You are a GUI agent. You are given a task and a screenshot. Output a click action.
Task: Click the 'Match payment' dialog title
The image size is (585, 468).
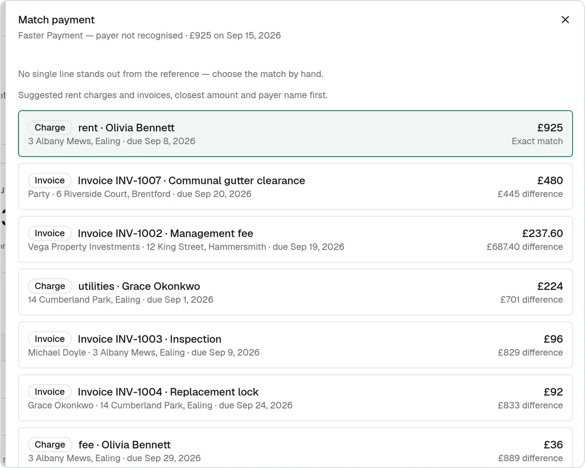tap(57, 20)
